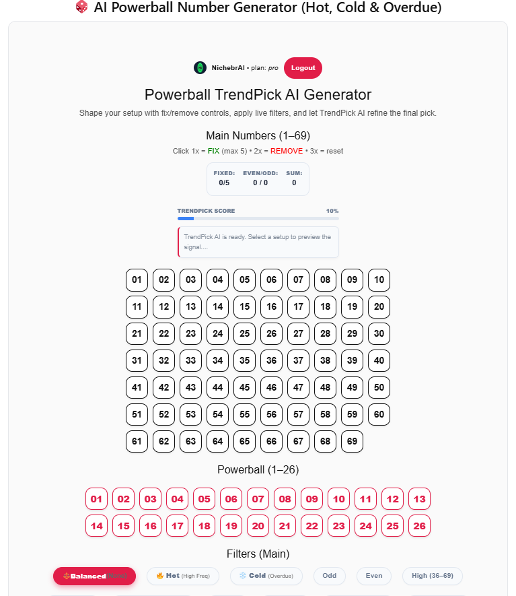This screenshot has width=516, height=596.
Task: Click the fire icon on the Hot filter
Action: tap(161, 576)
